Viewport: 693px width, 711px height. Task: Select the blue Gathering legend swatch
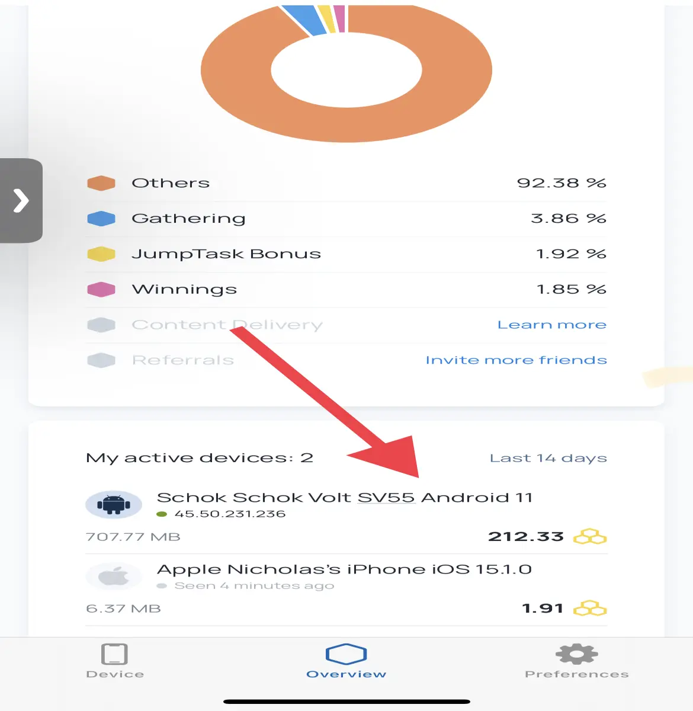(101, 219)
